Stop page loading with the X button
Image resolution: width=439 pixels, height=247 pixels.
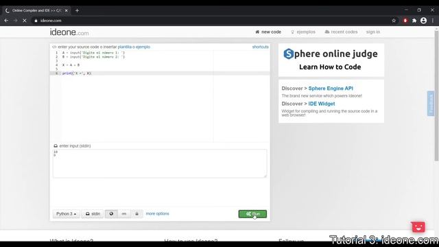pyautogui.click(x=25, y=21)
